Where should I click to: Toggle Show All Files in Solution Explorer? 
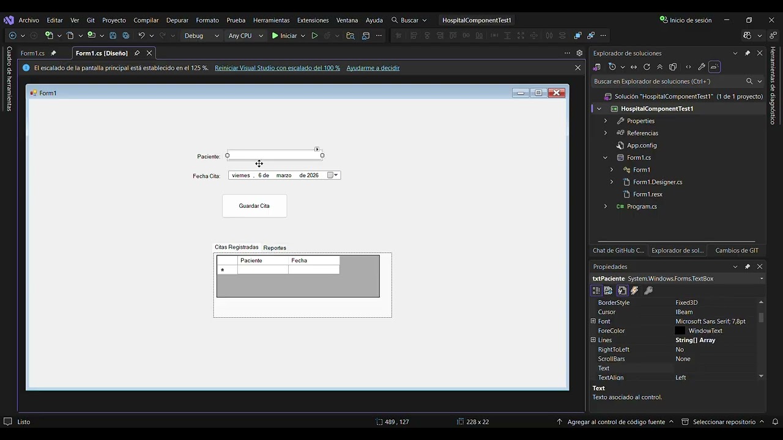(673, 67)
